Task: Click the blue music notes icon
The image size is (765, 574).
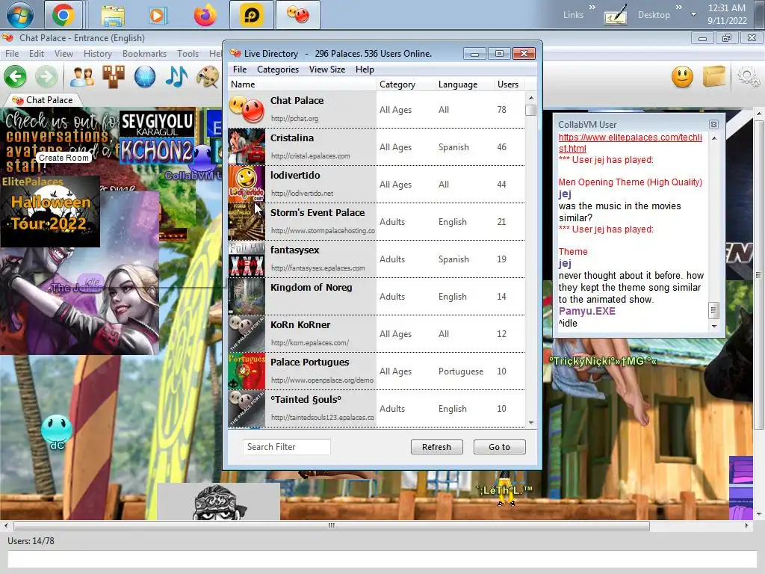Action: (x=176, y=77)
